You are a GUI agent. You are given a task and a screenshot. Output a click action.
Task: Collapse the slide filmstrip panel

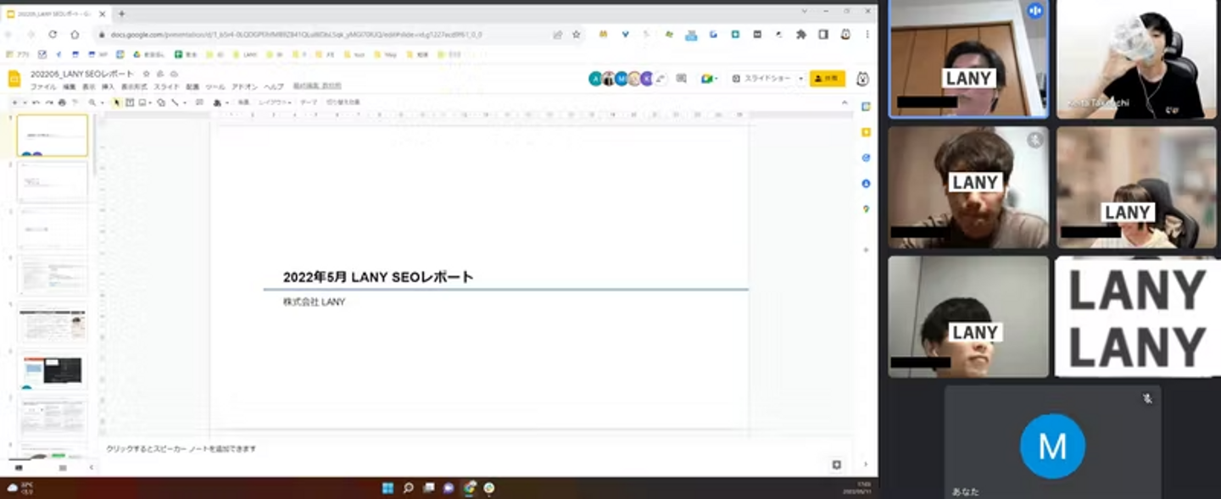92,467
